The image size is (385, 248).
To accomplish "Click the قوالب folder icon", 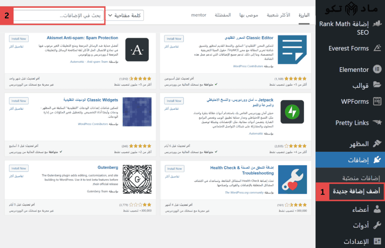I will [x=377, y=85].
